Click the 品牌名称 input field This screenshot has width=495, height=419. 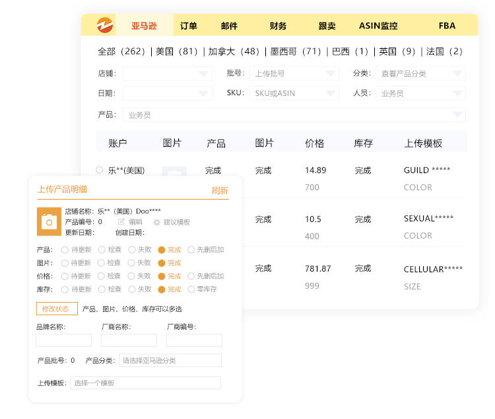point(63,340)
